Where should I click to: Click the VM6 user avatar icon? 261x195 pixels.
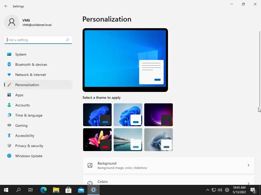[x=12, y=22]
